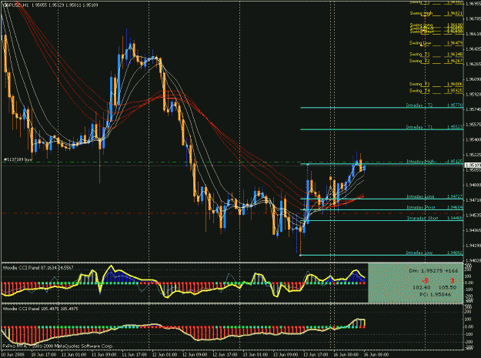Click the 10 Jun 2008 date label

point(12,355)
